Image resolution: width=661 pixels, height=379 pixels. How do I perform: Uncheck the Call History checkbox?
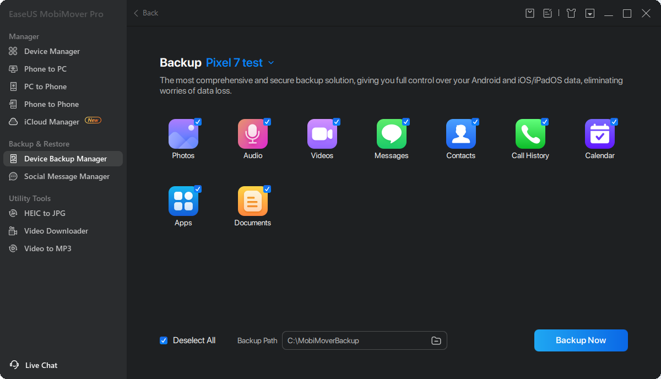coord(545,122)
